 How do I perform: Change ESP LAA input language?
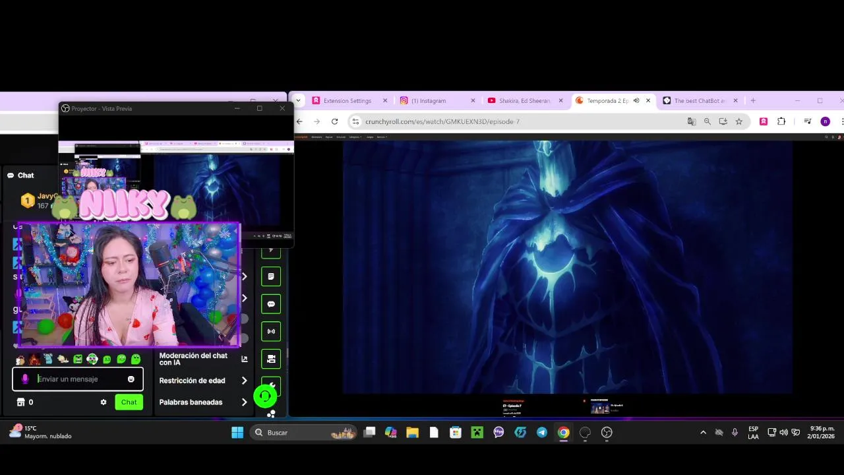click(753, 433)
